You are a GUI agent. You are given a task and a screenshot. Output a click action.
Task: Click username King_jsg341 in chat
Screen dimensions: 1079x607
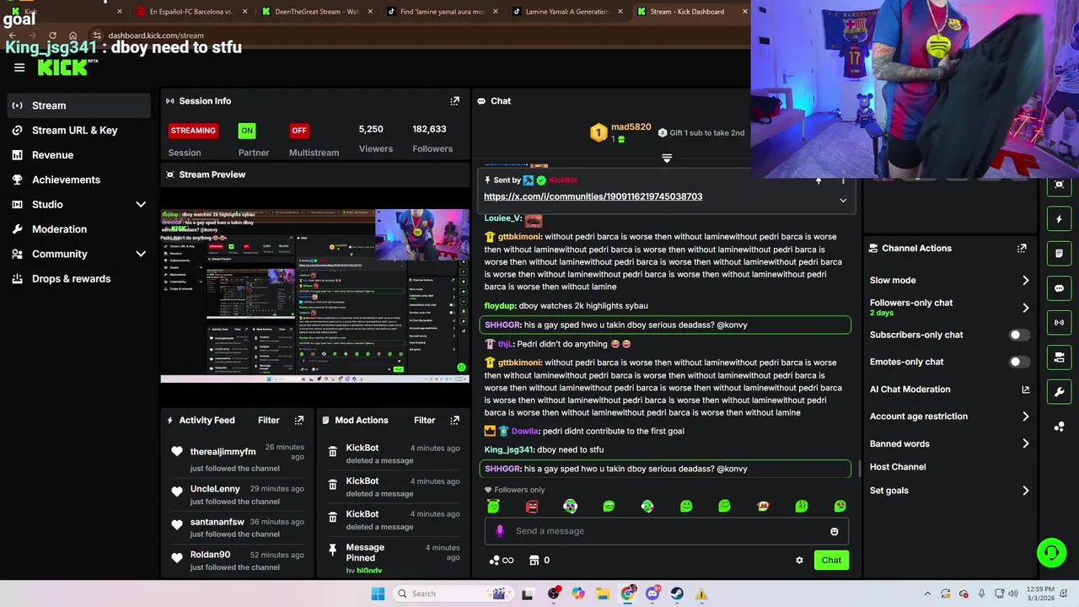pos(509,450)
